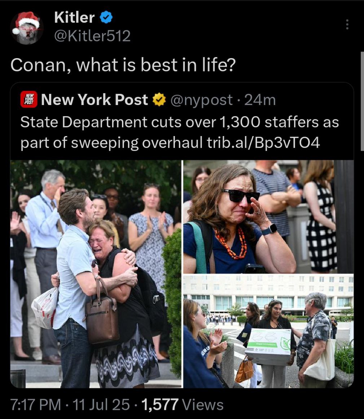This screenshot has width=364, height=419.
Task: Open the Kitler display name
Action: [x=74, y=17]
